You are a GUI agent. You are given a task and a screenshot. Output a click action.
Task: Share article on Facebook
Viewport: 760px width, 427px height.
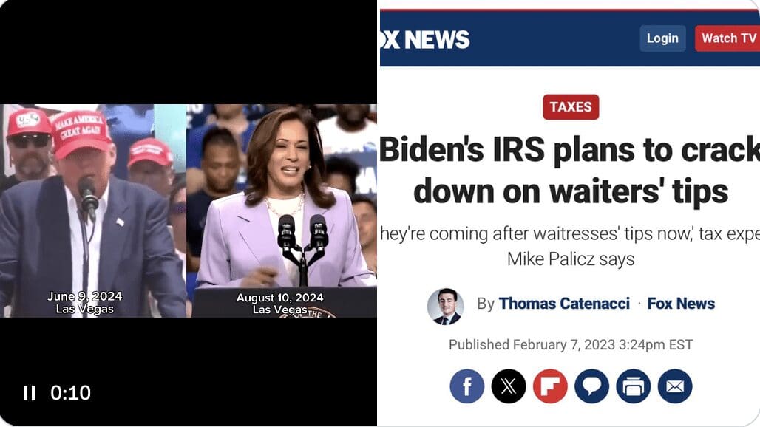[466, 386]
